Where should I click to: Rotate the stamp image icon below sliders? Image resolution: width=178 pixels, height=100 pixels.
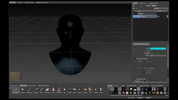tap(144, 68)
